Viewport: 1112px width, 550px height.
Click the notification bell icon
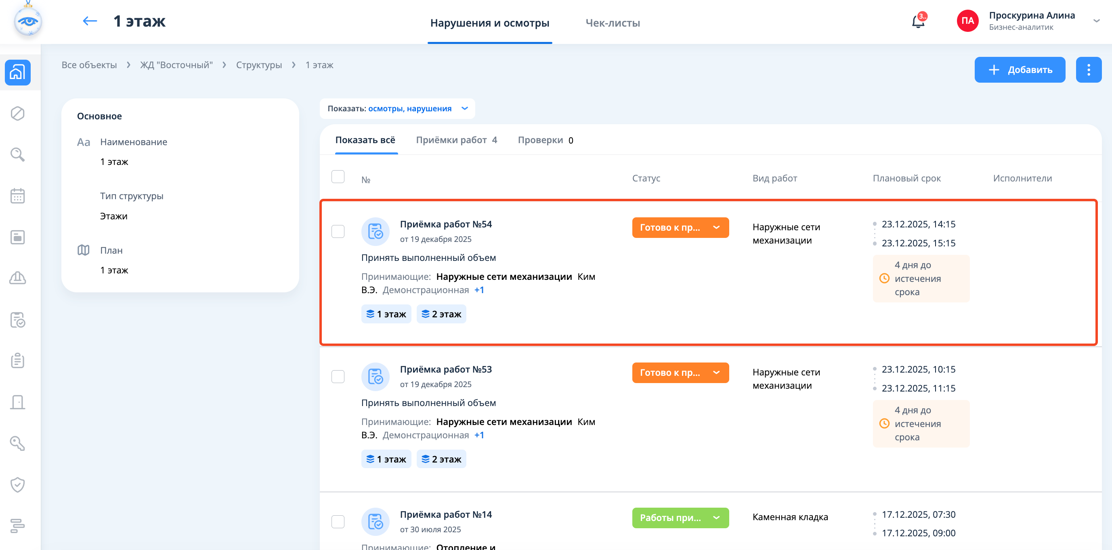click(917, 21)
